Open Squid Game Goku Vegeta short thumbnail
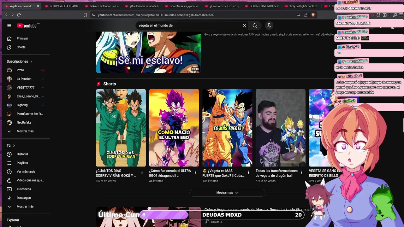Viewport: 404px width, 227px height. [121, 128]
